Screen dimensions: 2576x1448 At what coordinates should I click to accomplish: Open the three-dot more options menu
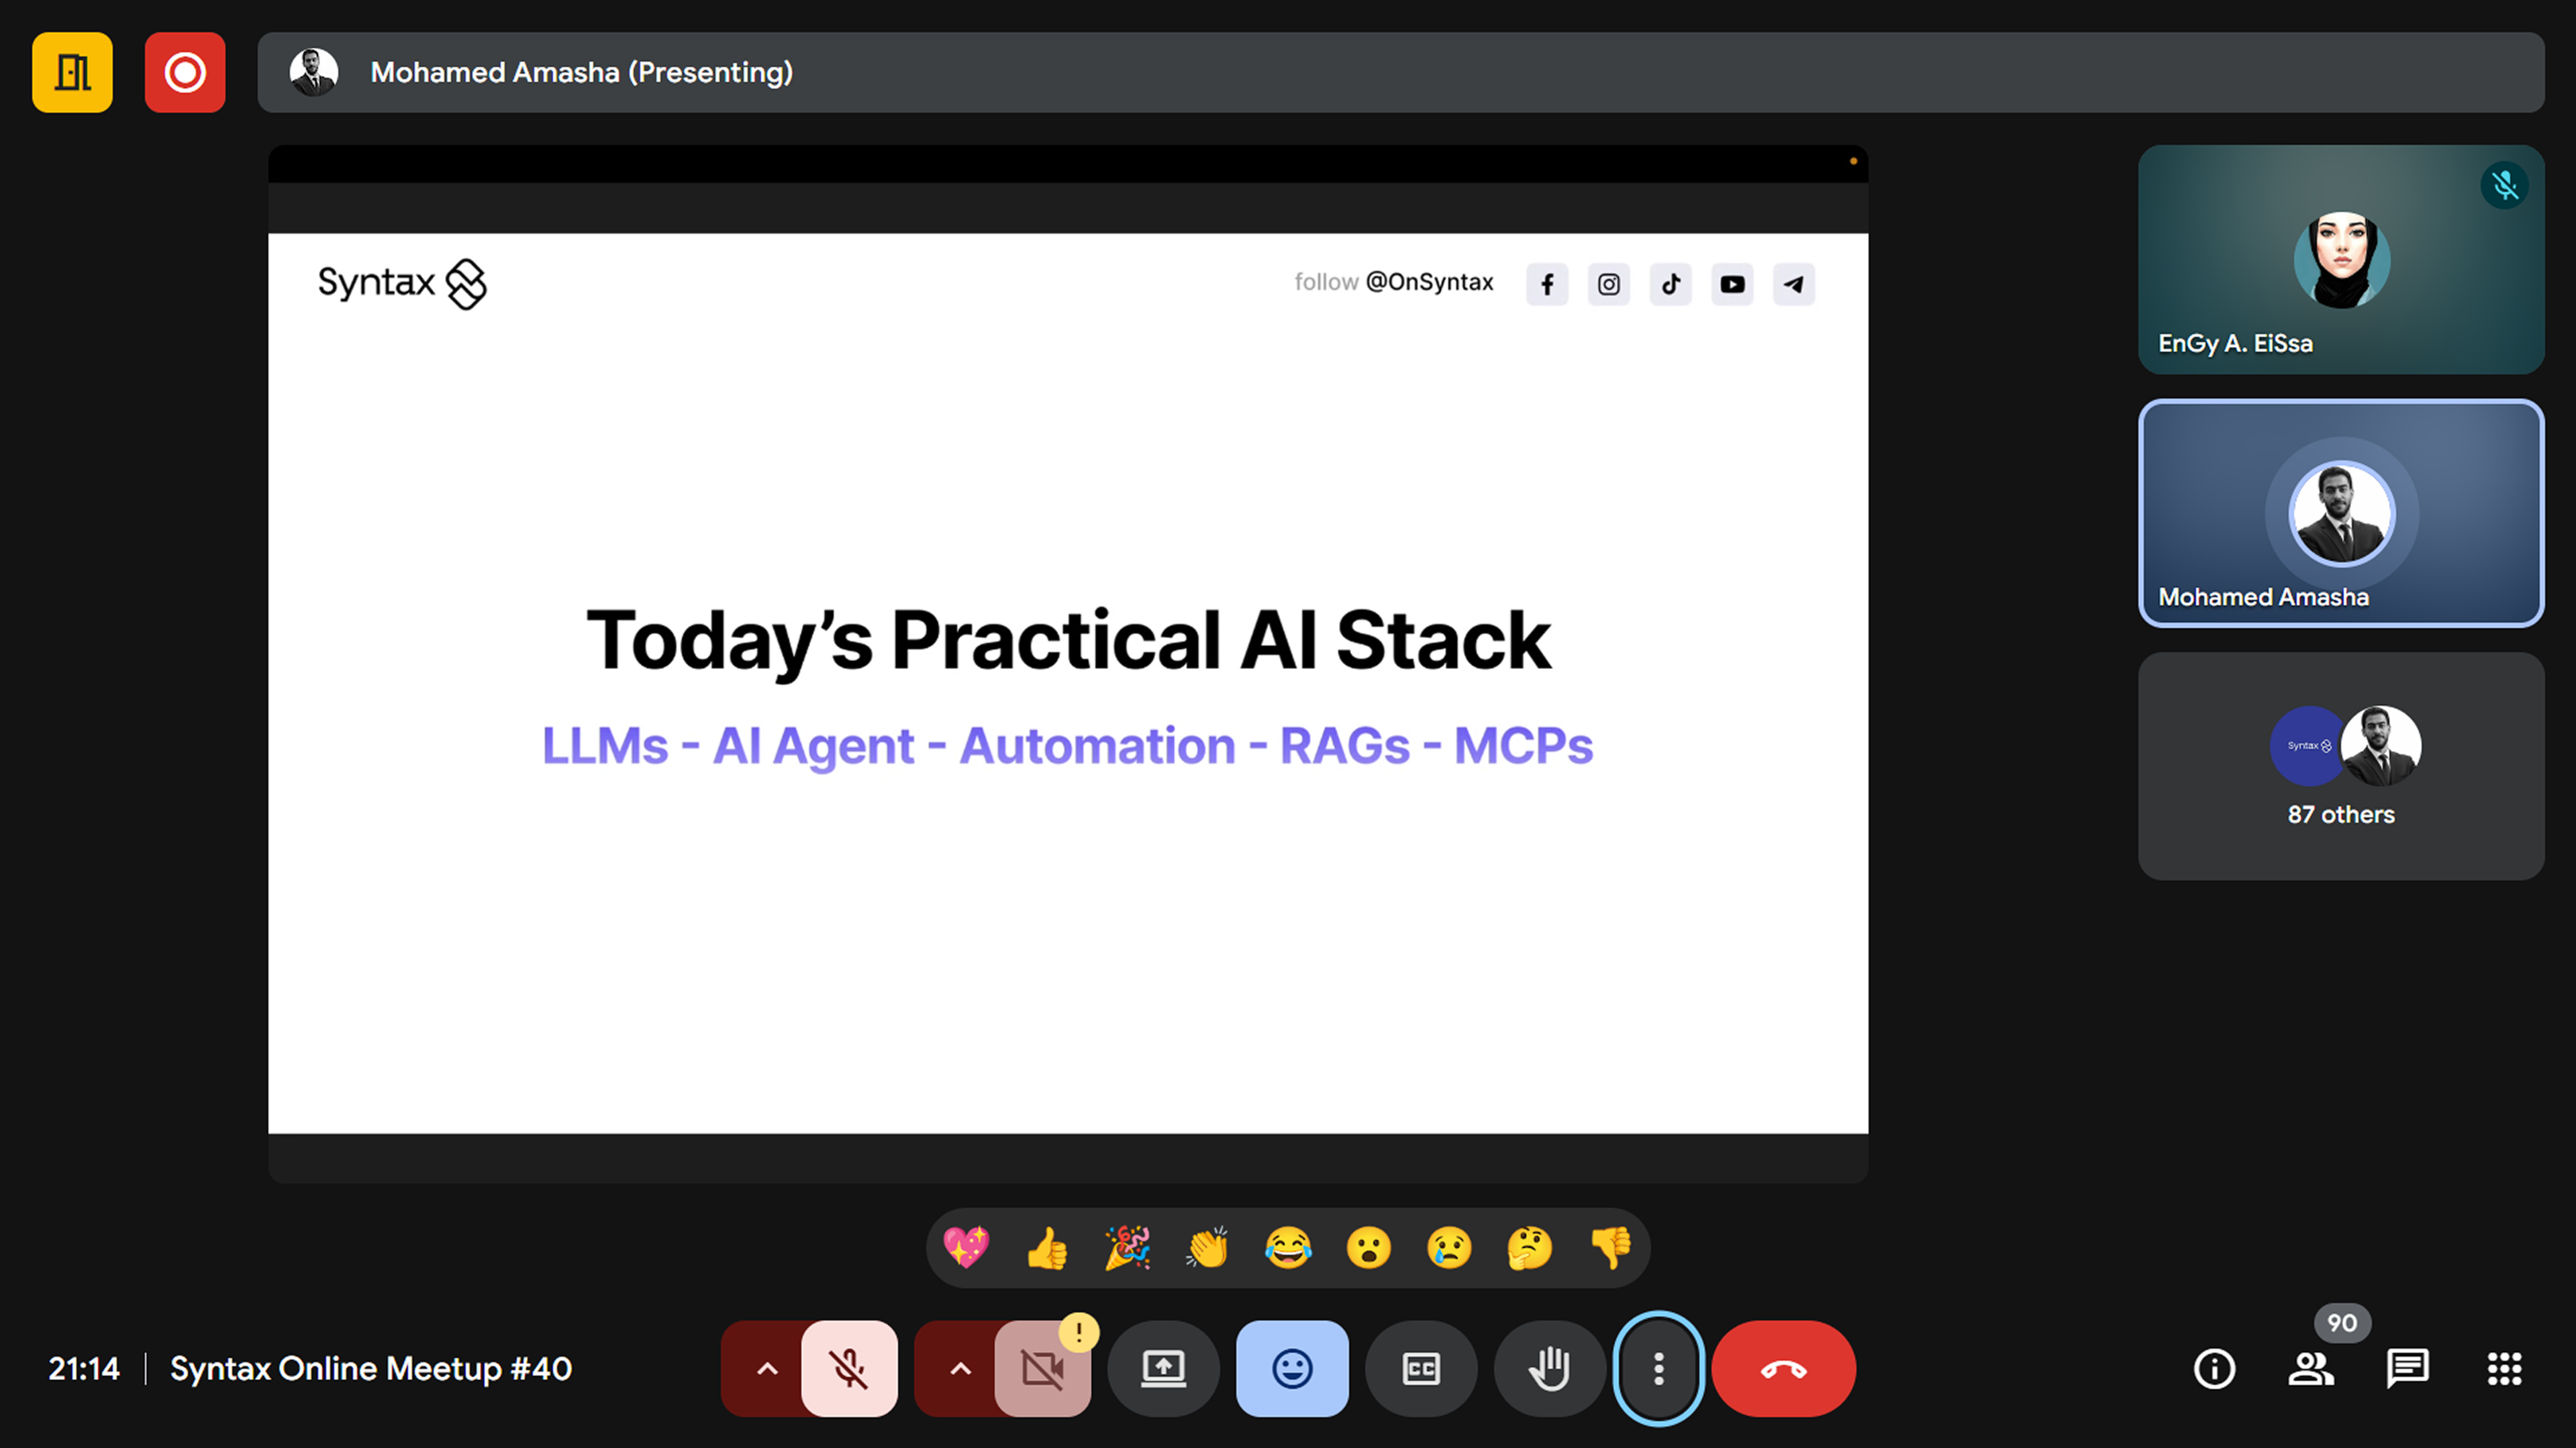(x=1658, y=1368)
